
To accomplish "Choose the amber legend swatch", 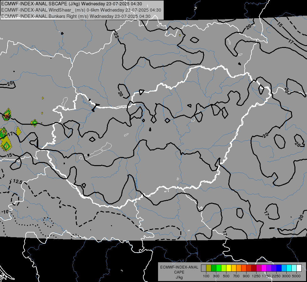I will tap(234, 268).
